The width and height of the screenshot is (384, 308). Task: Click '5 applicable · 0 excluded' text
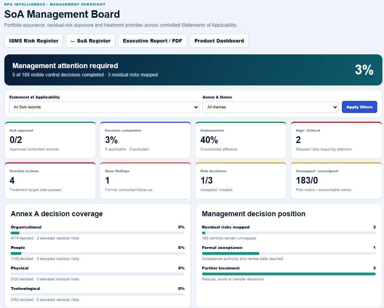click(127, 149)
